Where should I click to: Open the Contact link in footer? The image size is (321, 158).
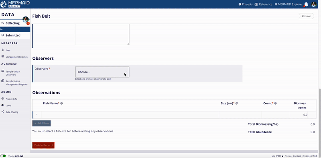click(x=297, y=156)
